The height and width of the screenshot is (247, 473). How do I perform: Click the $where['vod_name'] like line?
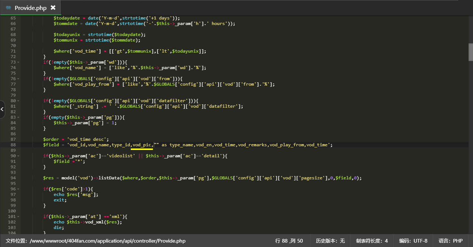[130, 68]
